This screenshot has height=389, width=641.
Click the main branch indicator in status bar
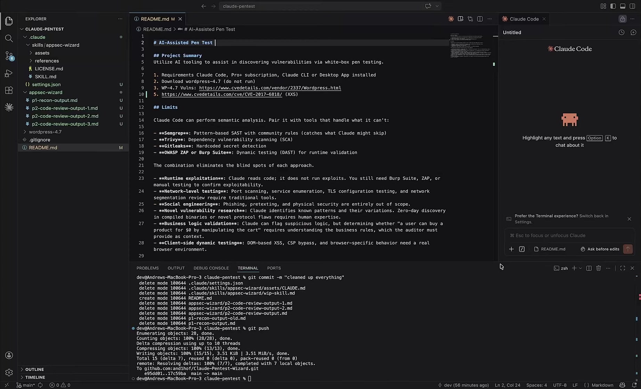[25, 385]
